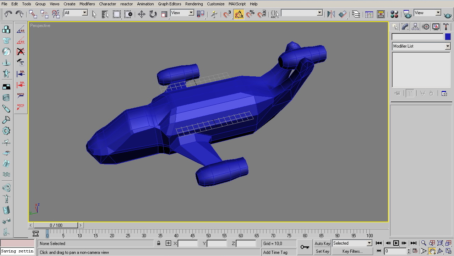Toggle the selection lock padlock
Image resolution: width=454 pixels, height=256 pixels.
pyautogui.click(x=159, y=243)
